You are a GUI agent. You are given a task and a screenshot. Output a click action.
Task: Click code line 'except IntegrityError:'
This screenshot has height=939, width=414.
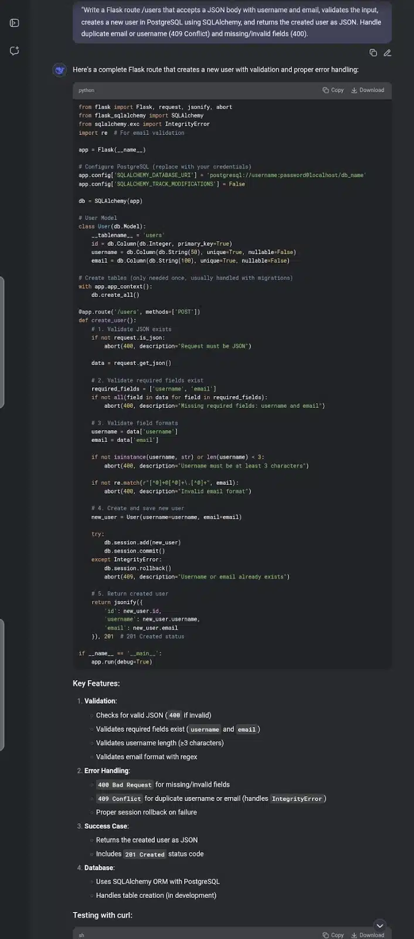tap(127, 559)
